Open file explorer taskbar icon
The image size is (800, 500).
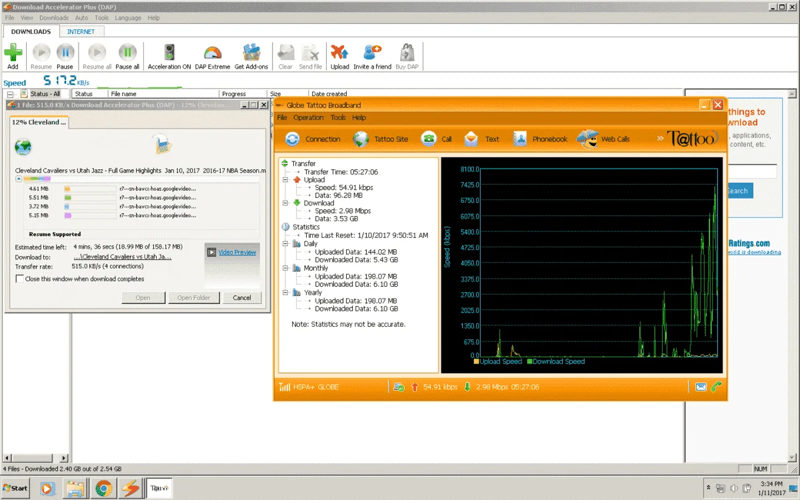tap(75, 488)
